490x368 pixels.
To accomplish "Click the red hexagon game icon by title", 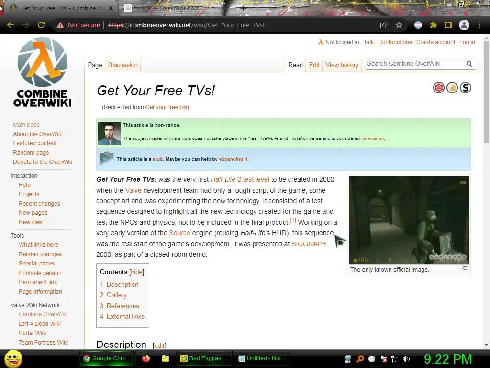I will click(439, 88).
